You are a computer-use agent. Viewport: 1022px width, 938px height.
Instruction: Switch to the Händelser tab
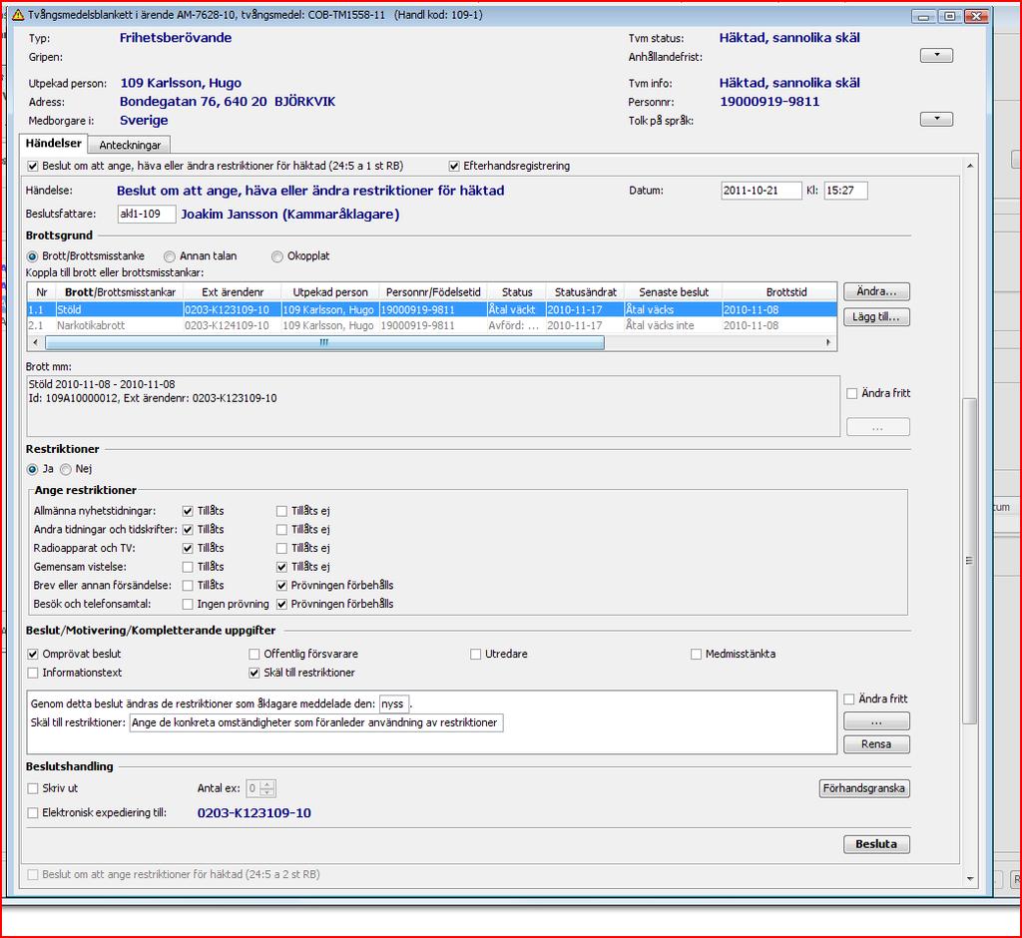pyautogui.click(x=54, y=144)
